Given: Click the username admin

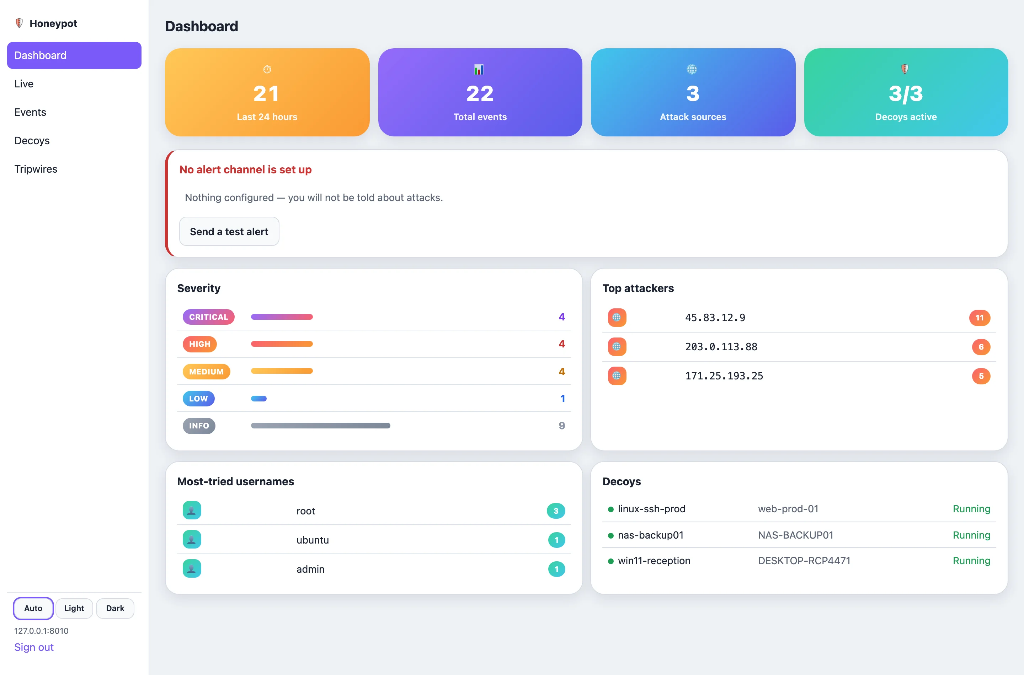Looking at the screenshot, I should [311, 569].
